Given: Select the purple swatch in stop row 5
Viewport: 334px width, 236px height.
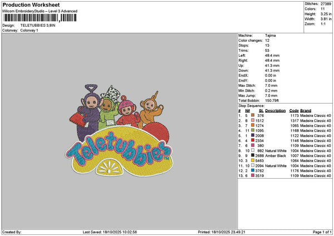Looking at the screenshot, I should click(x=253, y=135).
